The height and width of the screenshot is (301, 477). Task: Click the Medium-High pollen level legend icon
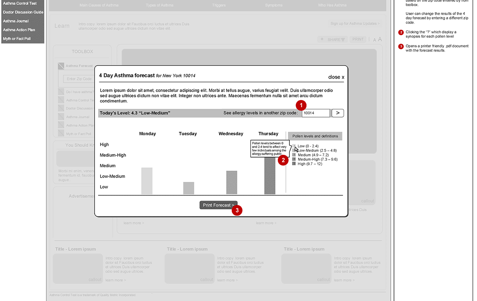pyautogui.click(x=294, y=159)
